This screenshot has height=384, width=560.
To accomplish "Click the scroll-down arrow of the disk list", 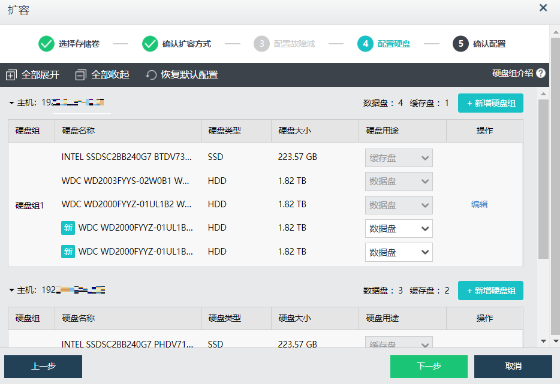I will 543,341.
